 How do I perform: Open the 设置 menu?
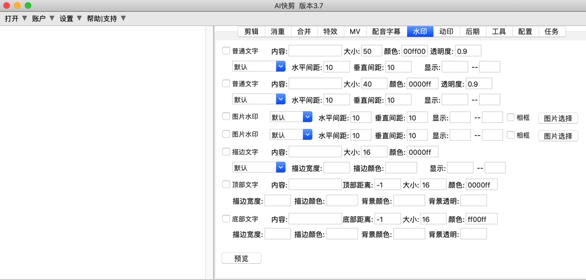click(70, 19)
